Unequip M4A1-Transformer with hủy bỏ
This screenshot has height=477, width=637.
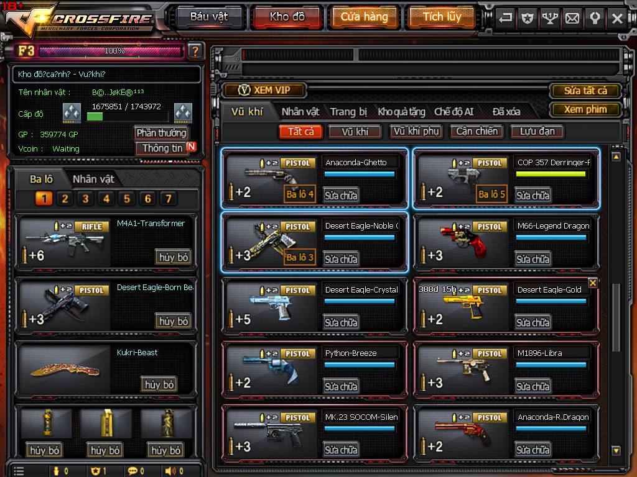pos(174,257)
